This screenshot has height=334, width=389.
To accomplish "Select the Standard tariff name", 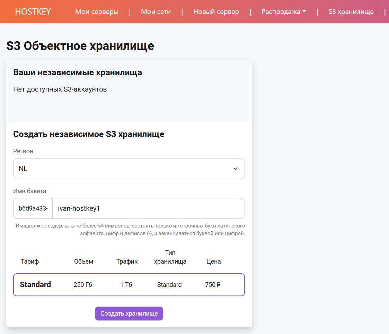I will click(35, 285).
